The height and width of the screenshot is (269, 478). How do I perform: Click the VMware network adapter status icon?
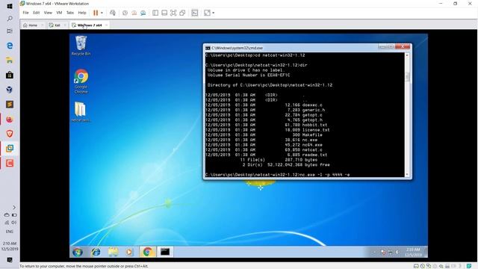pos(429,266)
